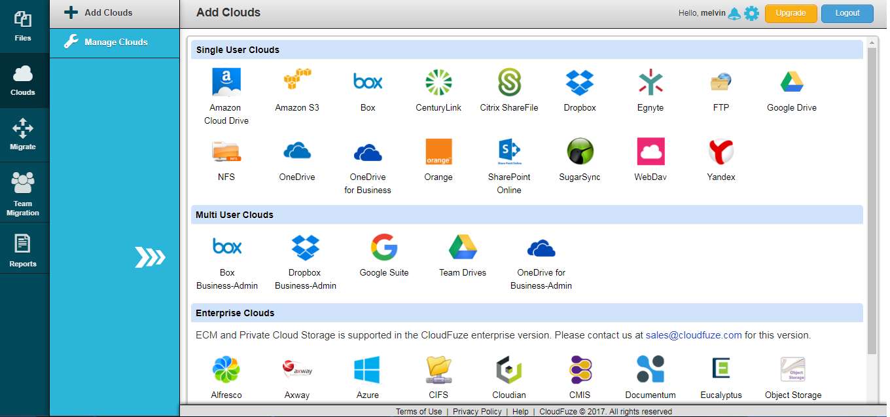Click the scrollbar up arrow
Screen dimensions: 890x417
872,42
